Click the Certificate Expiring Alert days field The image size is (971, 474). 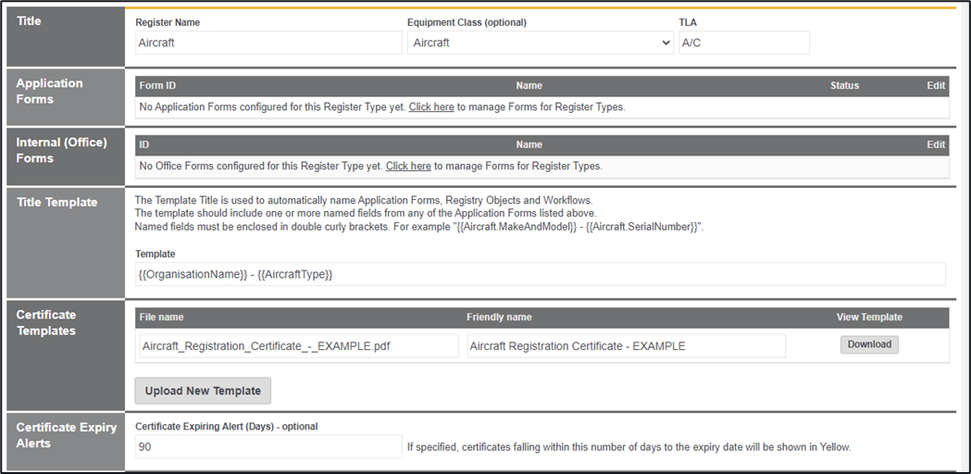[268, 447]
